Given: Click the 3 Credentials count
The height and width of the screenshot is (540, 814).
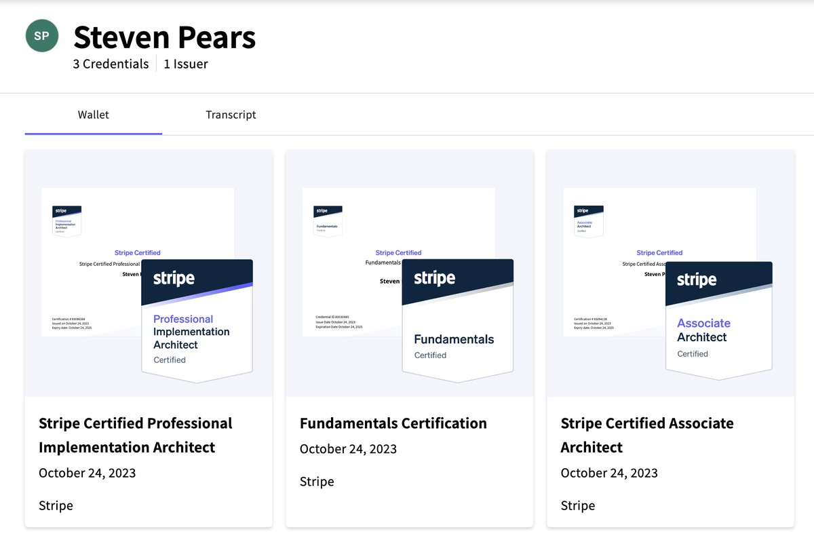Looking at the screenshot, I should [x=111, y=64].
